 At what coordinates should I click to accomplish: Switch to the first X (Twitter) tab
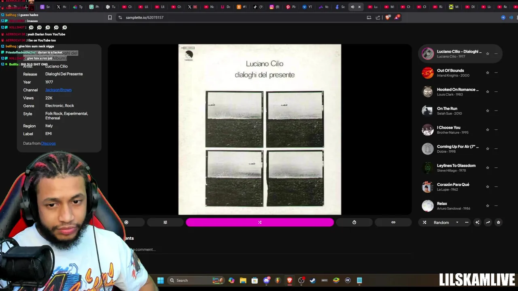pos(62,7)
